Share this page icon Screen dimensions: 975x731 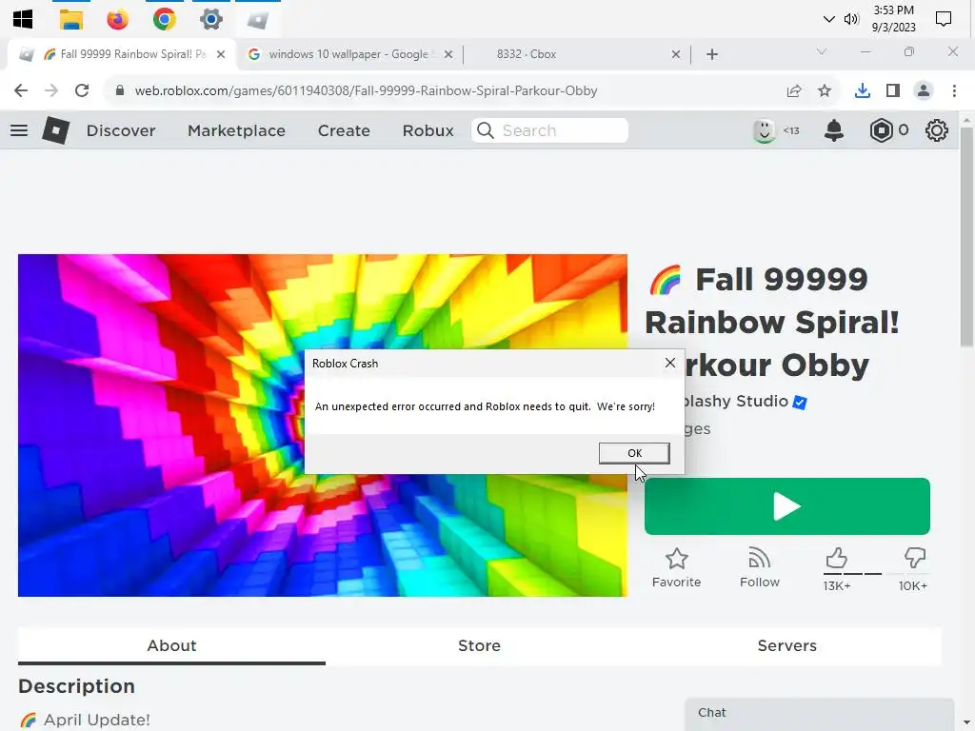click(x=794, y=90)
